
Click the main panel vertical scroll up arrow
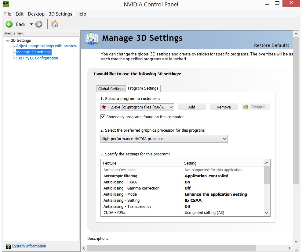coord(296,34)
